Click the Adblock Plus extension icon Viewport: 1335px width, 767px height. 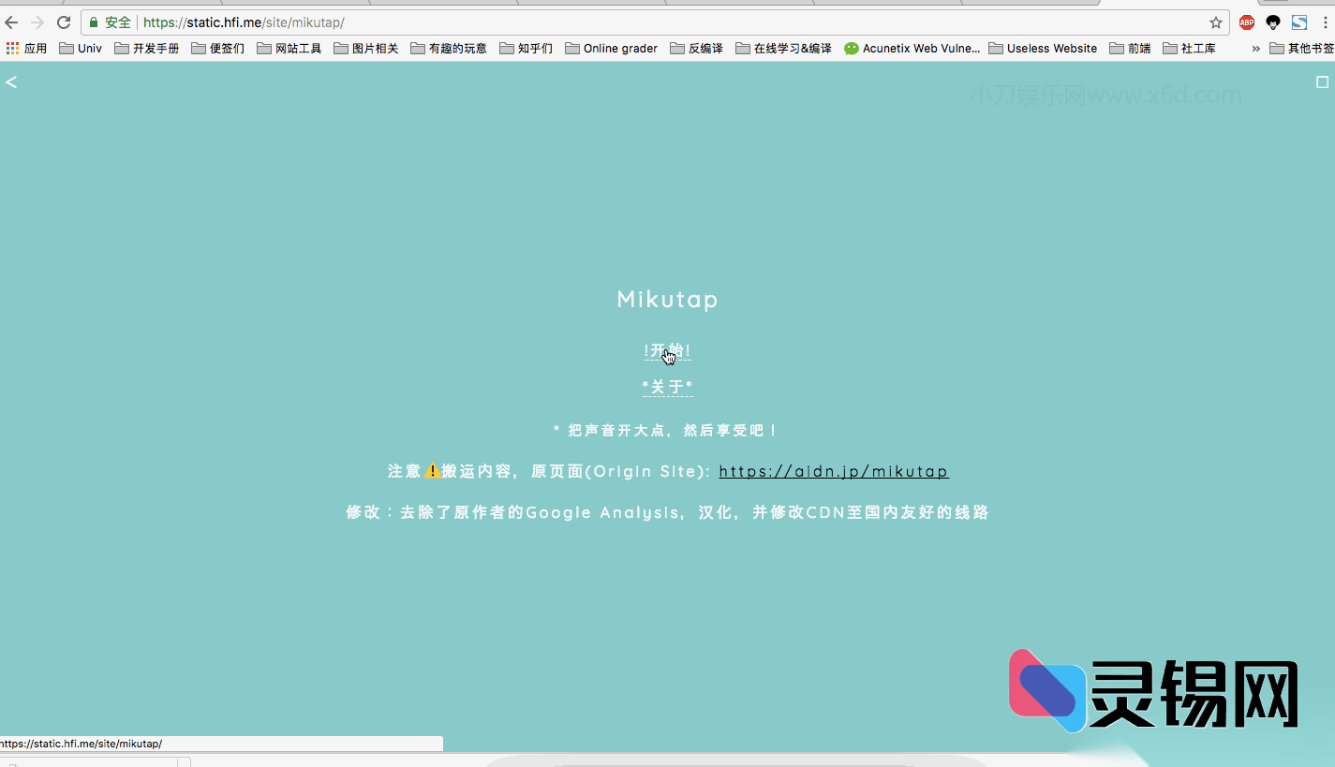point(1247,22)
